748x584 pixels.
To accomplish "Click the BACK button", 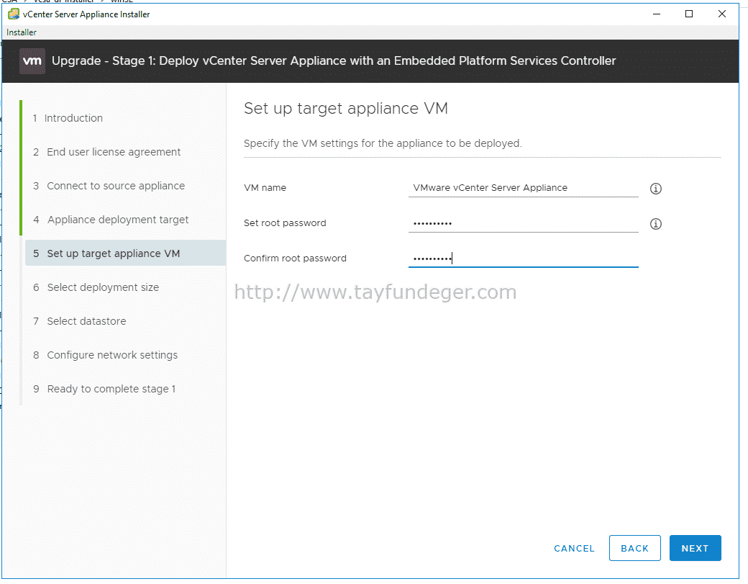I will point(635,548).
